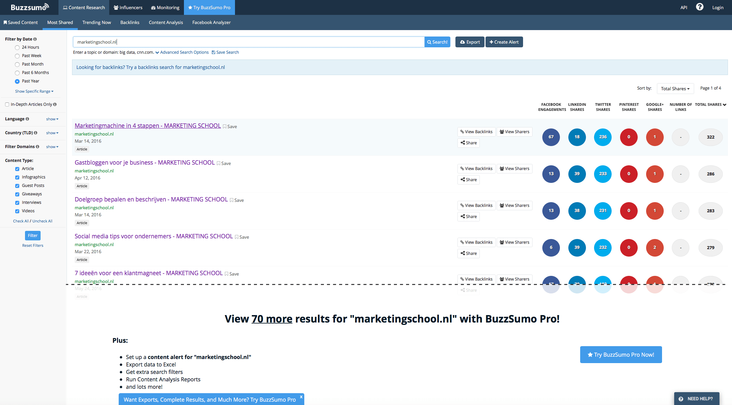Click Twitter shares circle showing 236
The height and width of the screenshot is (405, 732).
(603, 137)
